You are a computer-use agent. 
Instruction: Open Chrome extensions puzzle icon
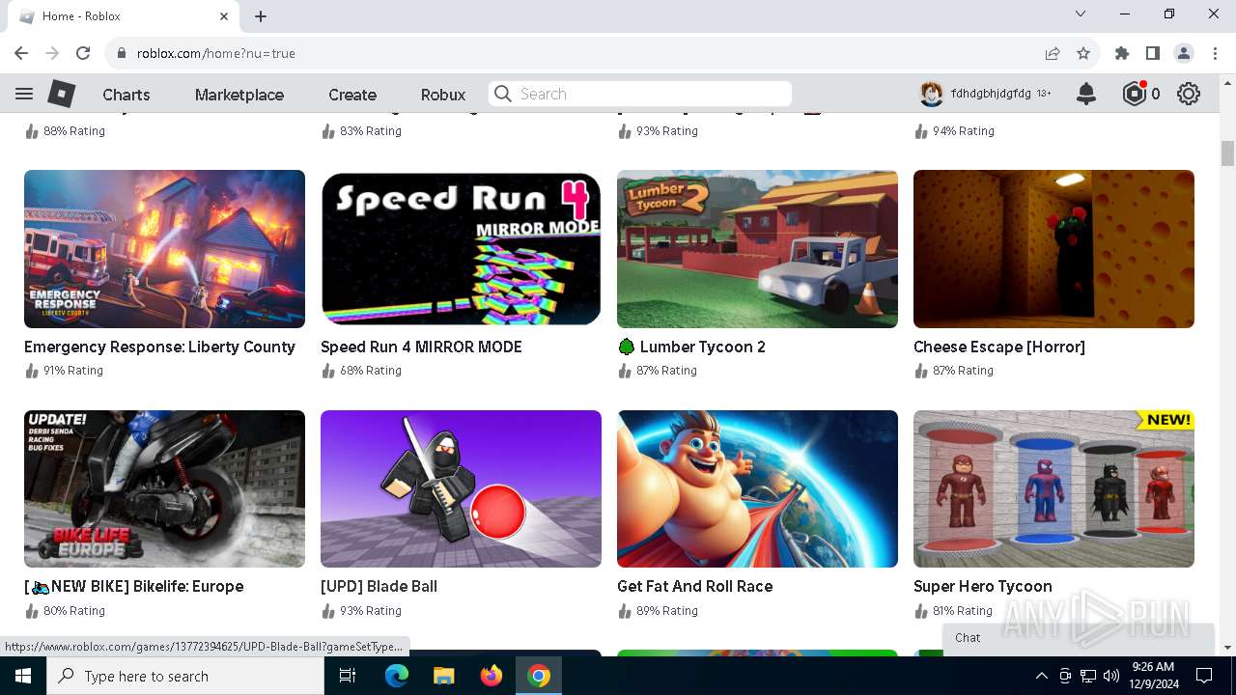[1122, 53]
